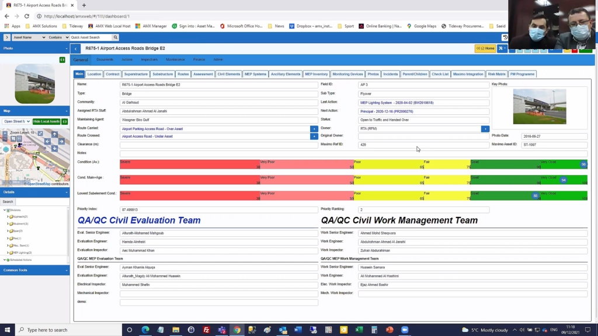Pan the map up with arrow
This screenshot has width=598, height=336.
[54, 134]
